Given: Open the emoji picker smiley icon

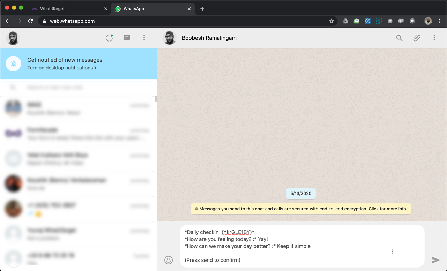Looking at the screenshot, I should pos(169,260).
